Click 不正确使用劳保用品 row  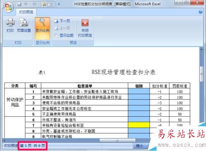coord(59,114)
